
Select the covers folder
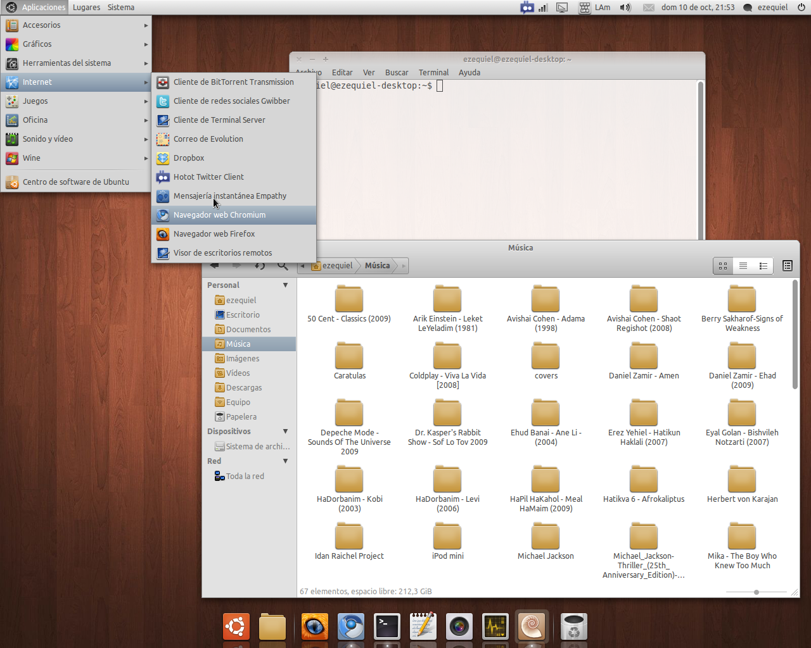pyautogui.click(x=546, y=361)
